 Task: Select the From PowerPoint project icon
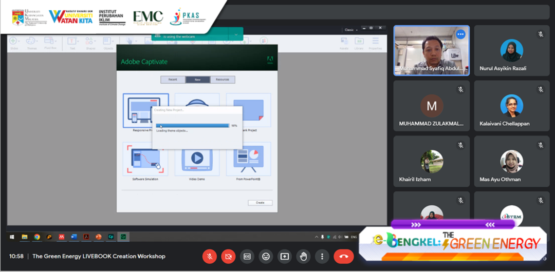click(x=248, y=160)
